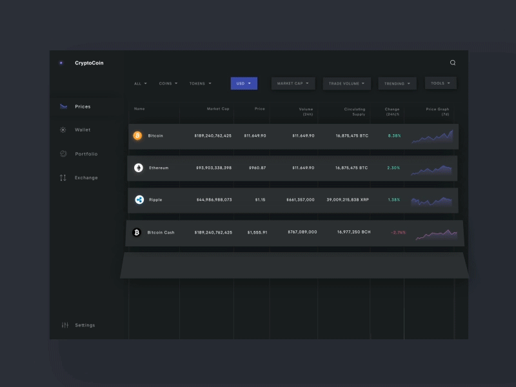Screen dimensions: 516x387
Task: Click the Ripple coin icon
Action: [x=139, y=200]
